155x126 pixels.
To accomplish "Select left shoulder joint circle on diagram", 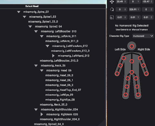I will coord(124,58).
